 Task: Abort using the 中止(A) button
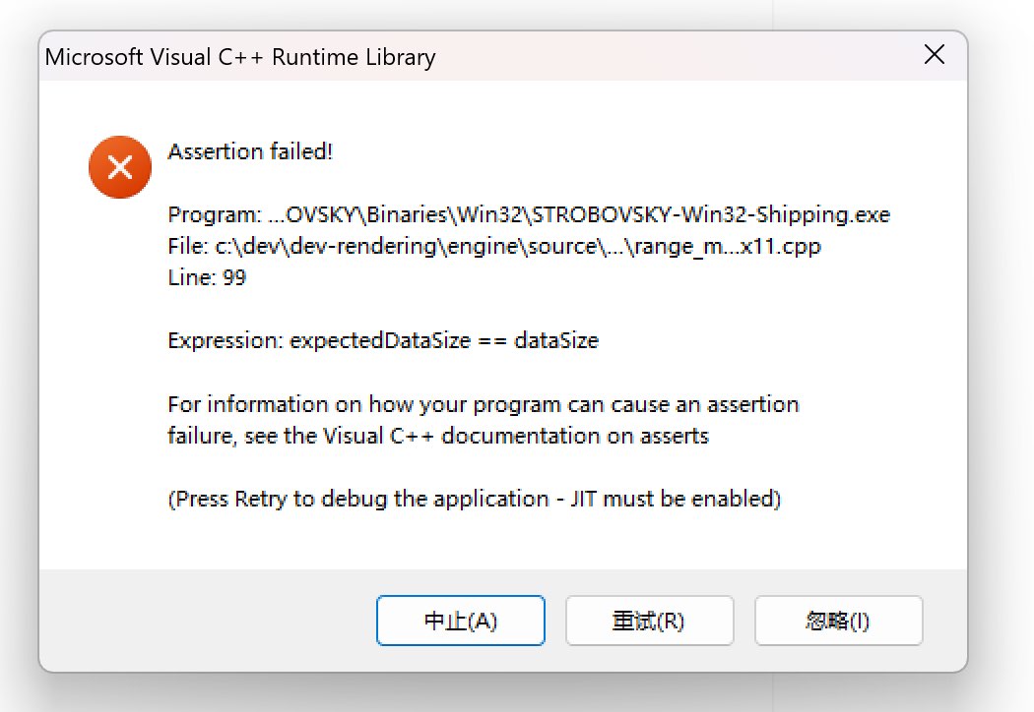tap(460, 621)
